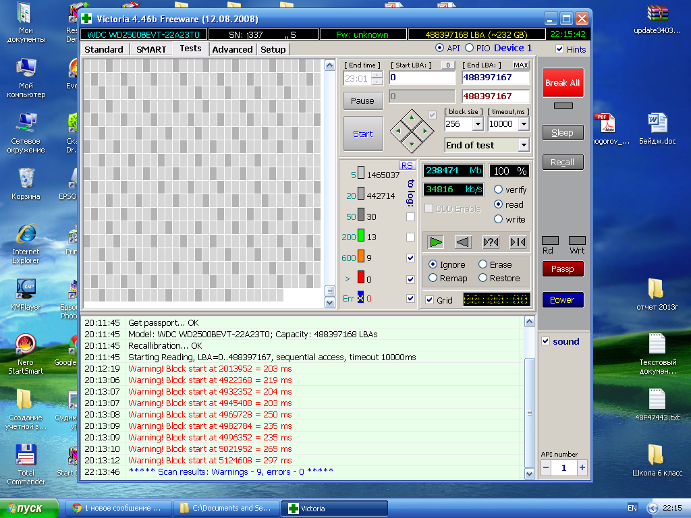Select the Remap radio button
Screen dimensions: 691x518
[433, 278]
